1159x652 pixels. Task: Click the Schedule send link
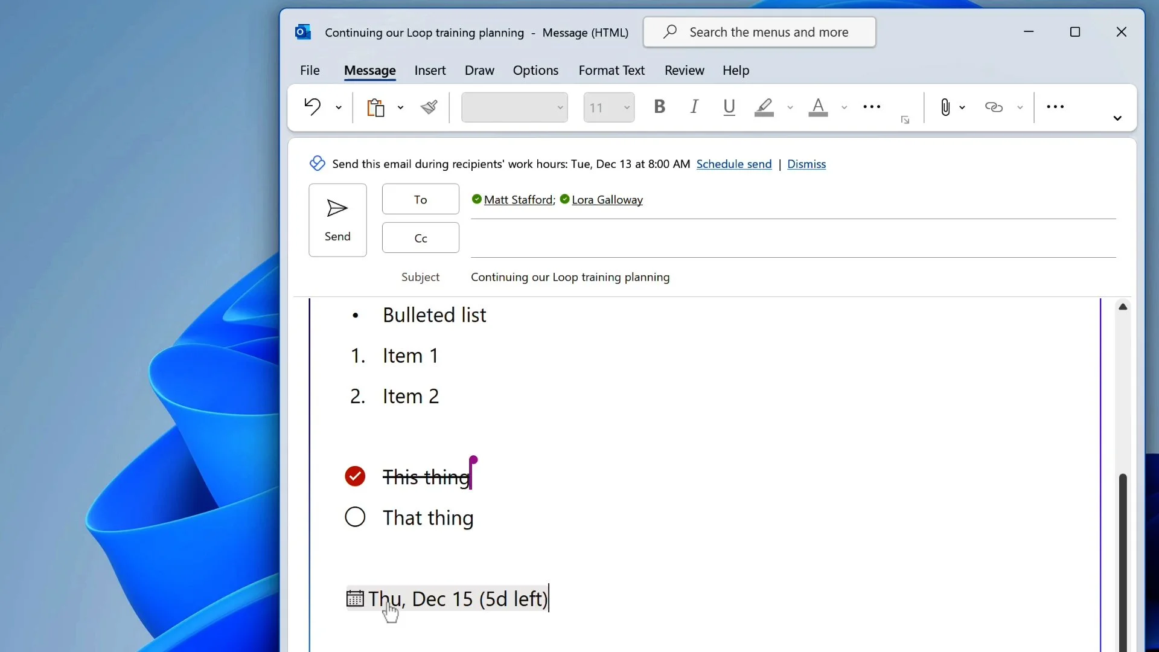click(x=733, y=164)
